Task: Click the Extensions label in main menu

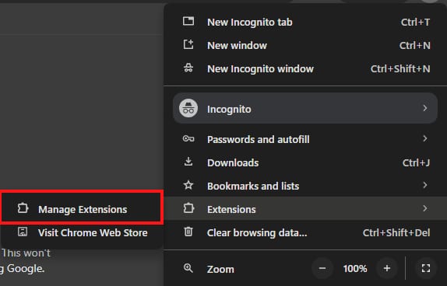Action: [231, 209]
